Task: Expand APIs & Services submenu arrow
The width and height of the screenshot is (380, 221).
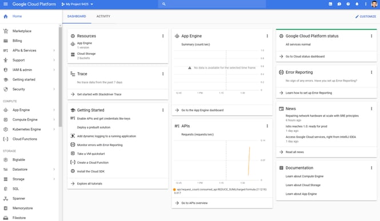Action: (54, 50)
